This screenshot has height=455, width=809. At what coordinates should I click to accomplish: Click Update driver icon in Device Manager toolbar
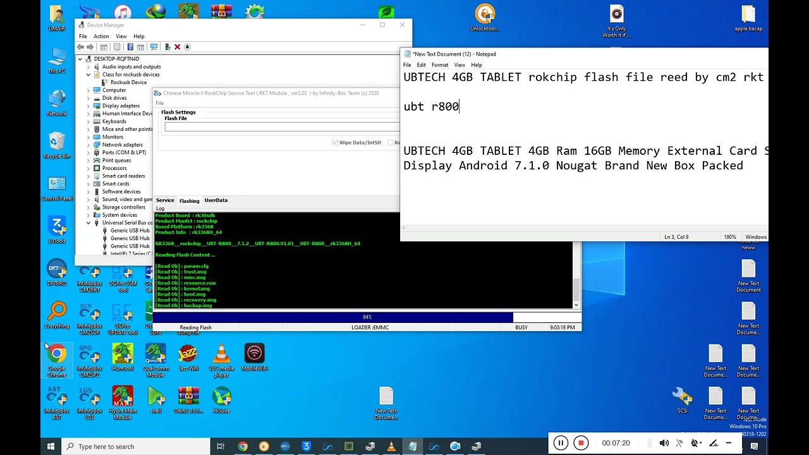[167, 47]
